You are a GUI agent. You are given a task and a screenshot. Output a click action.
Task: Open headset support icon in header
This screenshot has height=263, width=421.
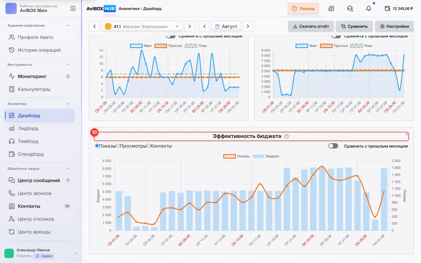350,8
